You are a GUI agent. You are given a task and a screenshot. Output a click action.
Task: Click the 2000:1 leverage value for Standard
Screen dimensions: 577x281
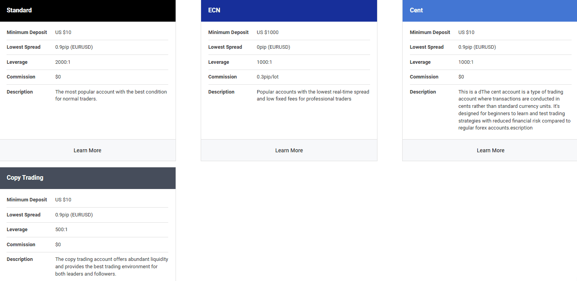point(62,62)
